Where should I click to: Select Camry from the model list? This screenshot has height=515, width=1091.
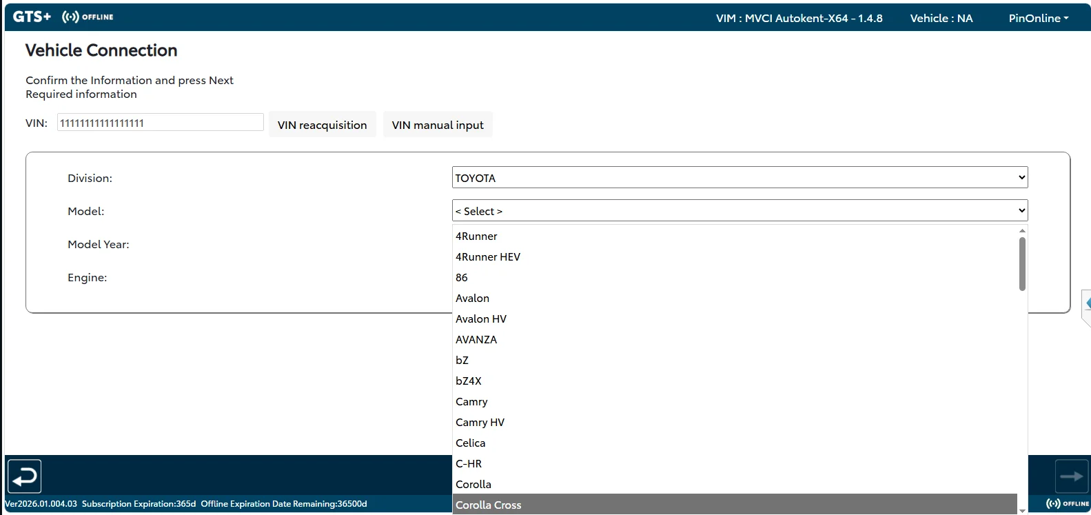tap(735, 401)
